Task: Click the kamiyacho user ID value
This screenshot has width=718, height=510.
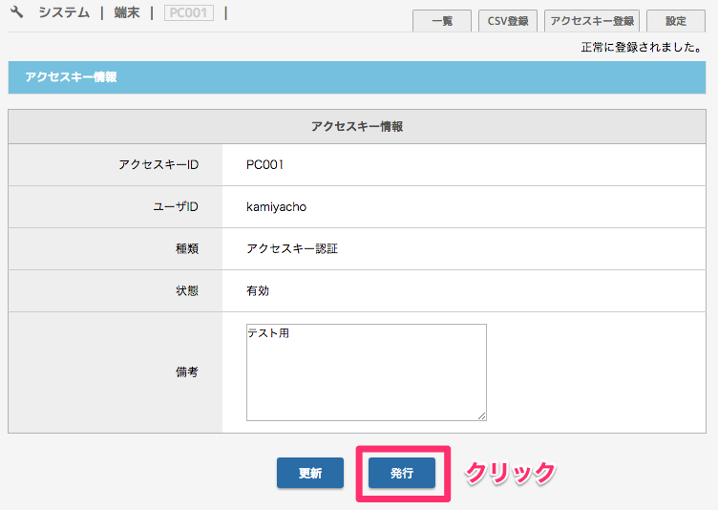Action: 276,207
